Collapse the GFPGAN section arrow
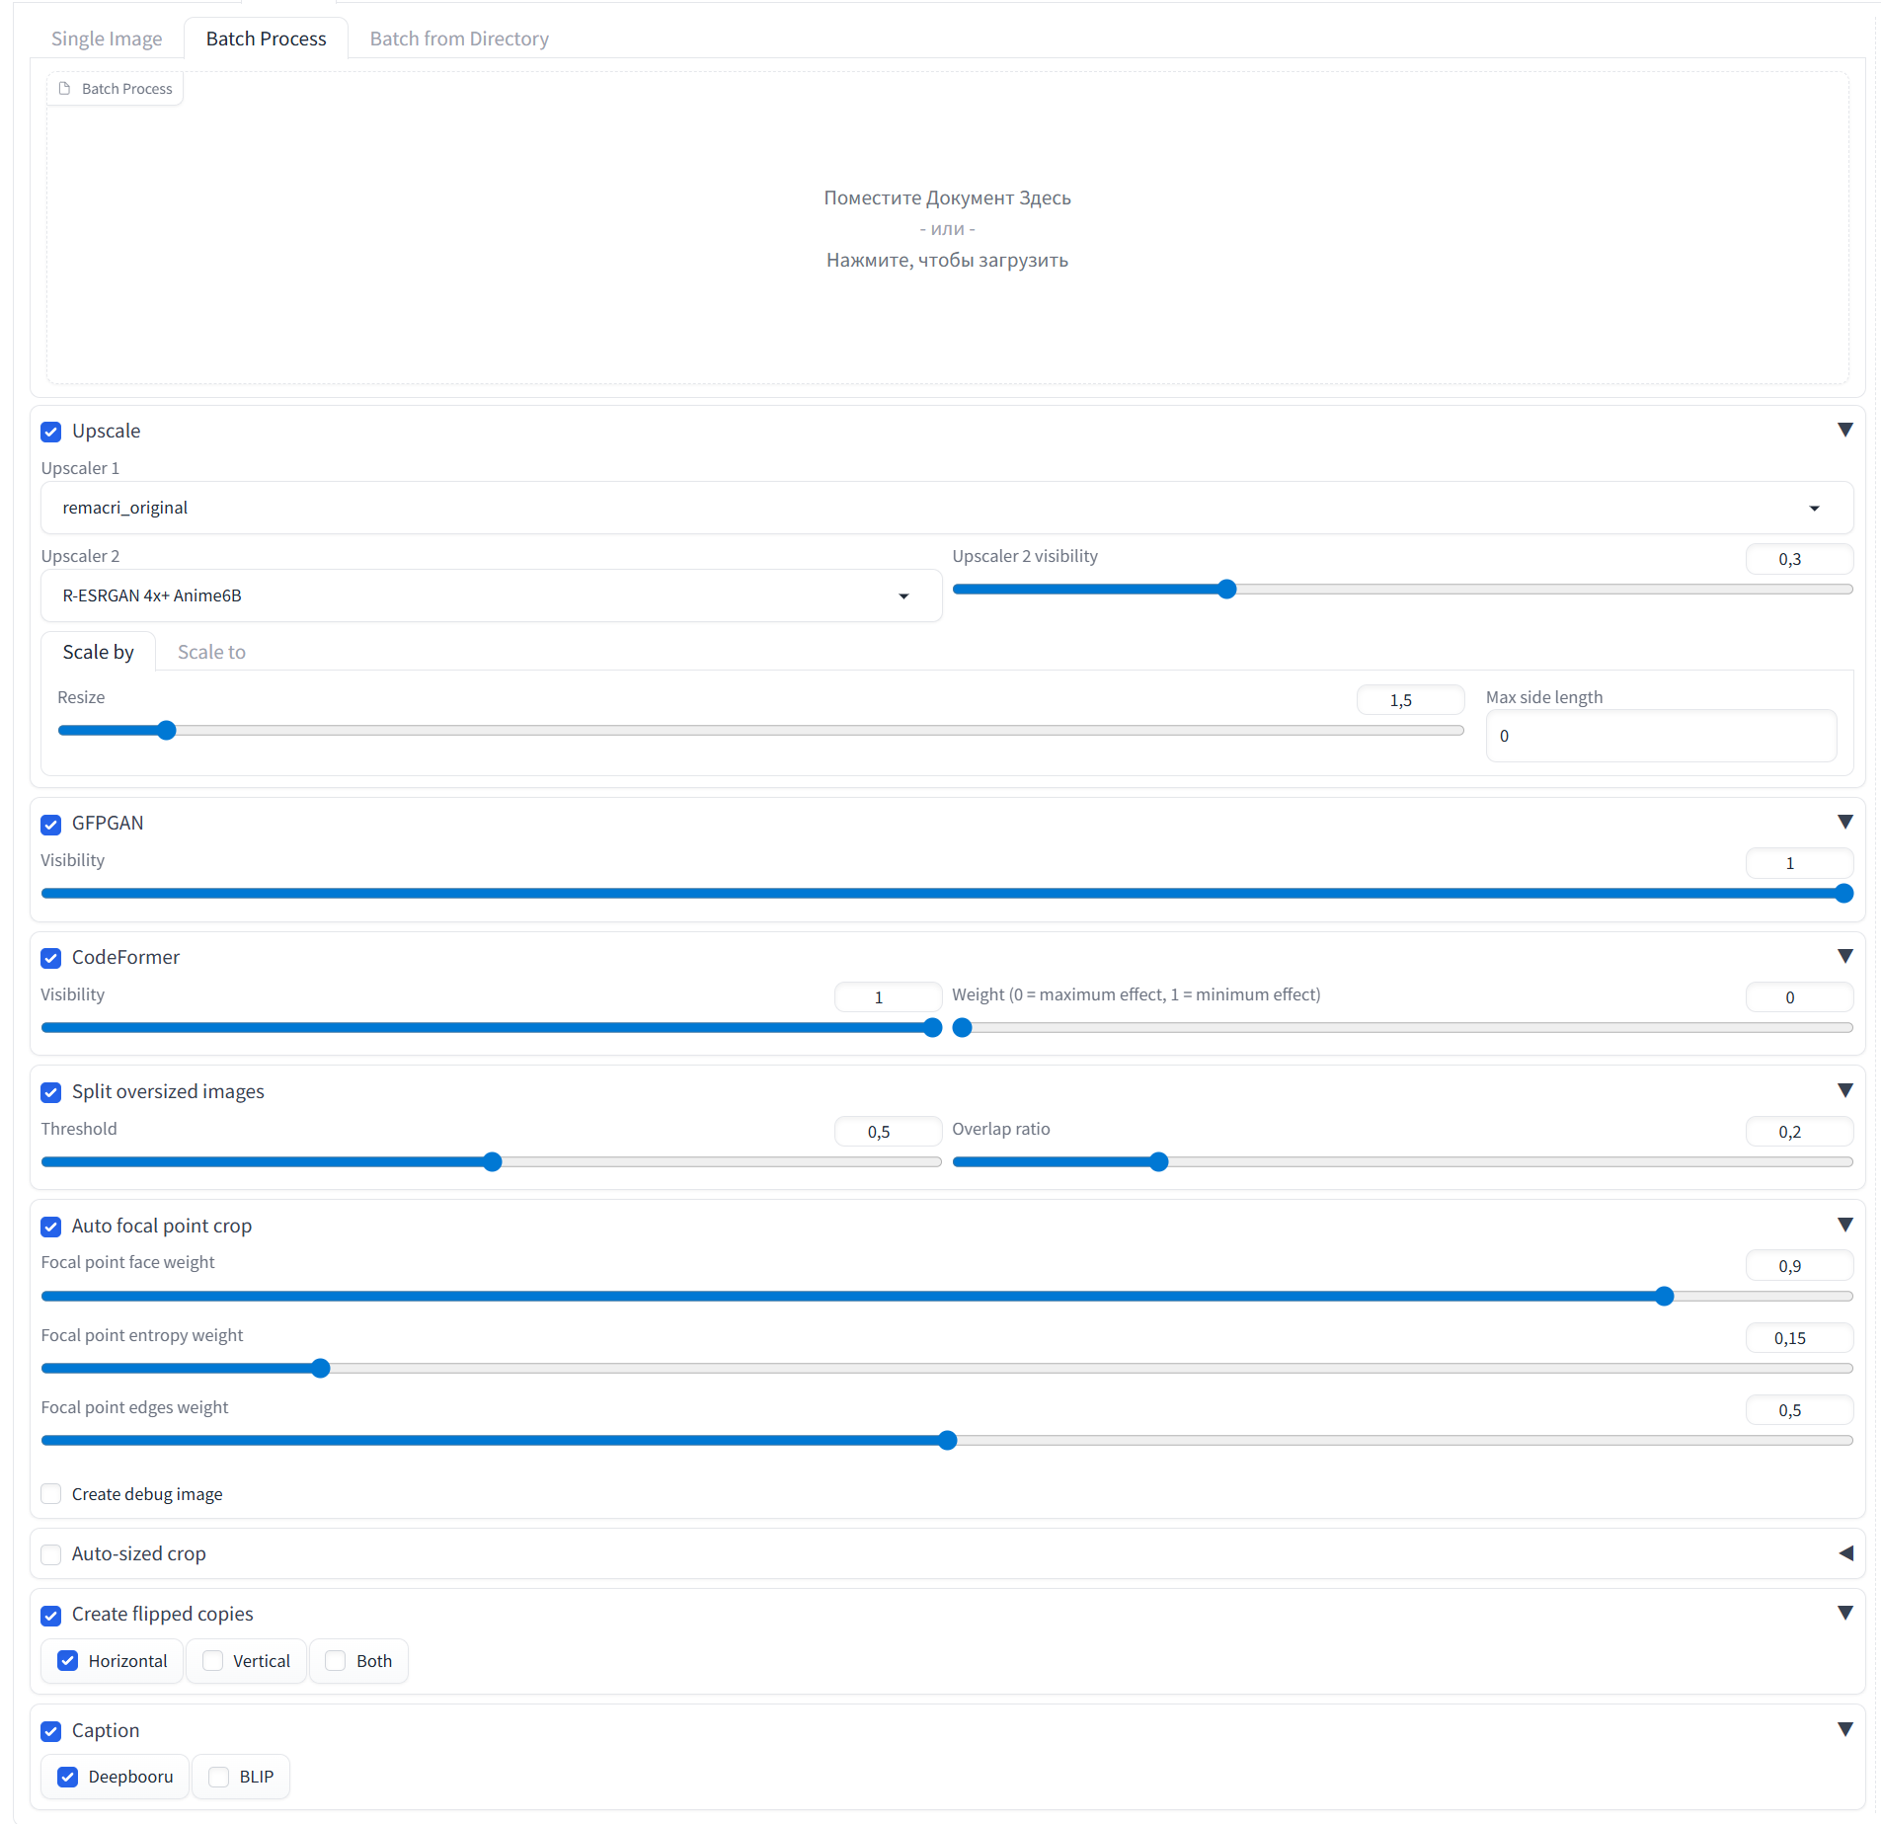Screen dimensions: 1881x1824 (x=1843, y=823)
